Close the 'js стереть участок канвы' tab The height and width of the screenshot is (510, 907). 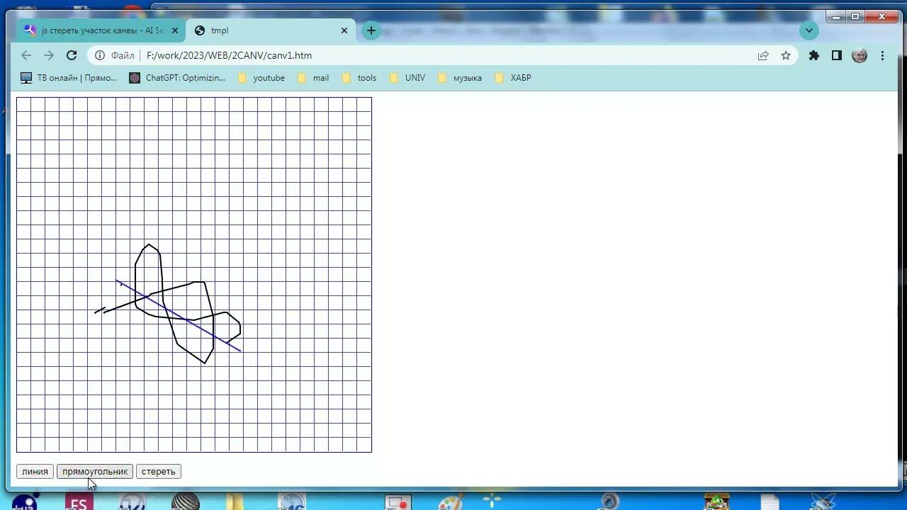coord(175,30)
